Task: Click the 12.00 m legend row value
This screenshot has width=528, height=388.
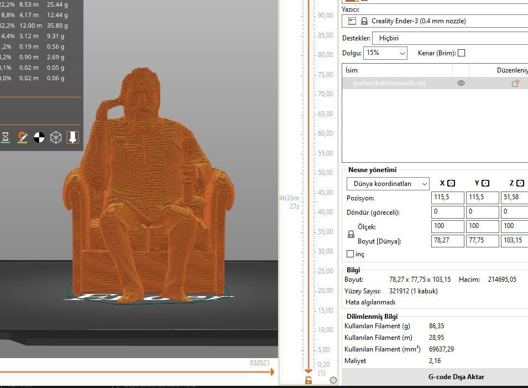Action: [x=30, y=25]
